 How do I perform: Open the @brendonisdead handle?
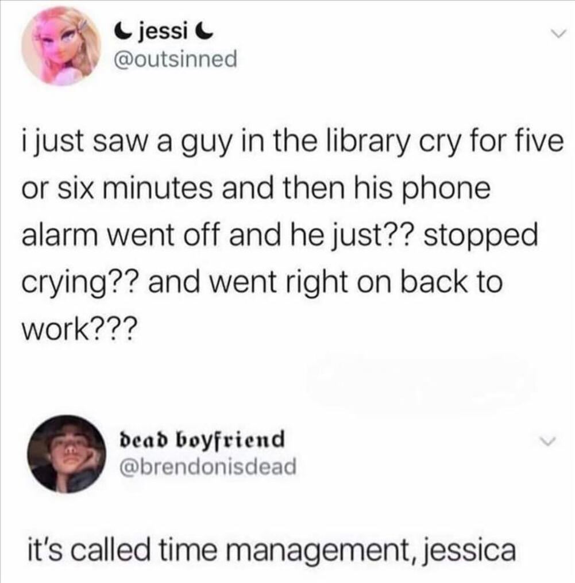(x=207, y=466)
